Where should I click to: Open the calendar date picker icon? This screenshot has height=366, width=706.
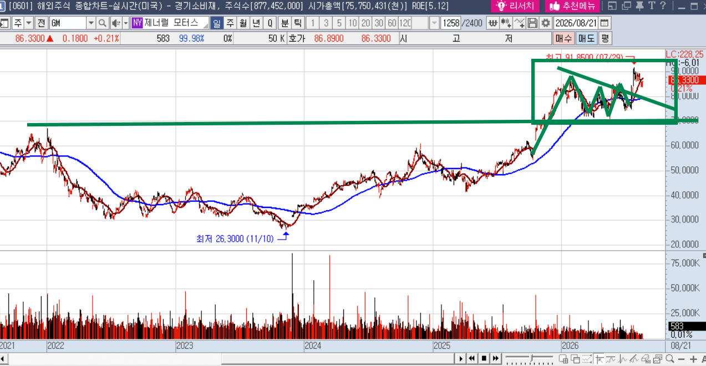click(x=605, y=23)
